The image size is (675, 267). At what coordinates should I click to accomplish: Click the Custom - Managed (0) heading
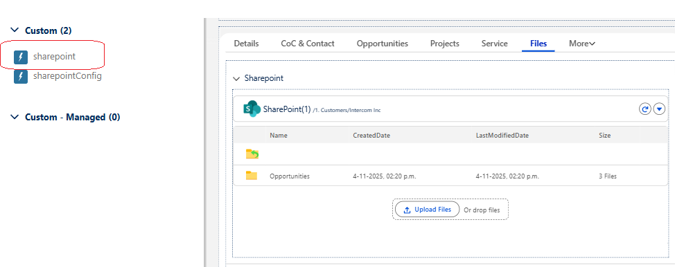point(72,117)
